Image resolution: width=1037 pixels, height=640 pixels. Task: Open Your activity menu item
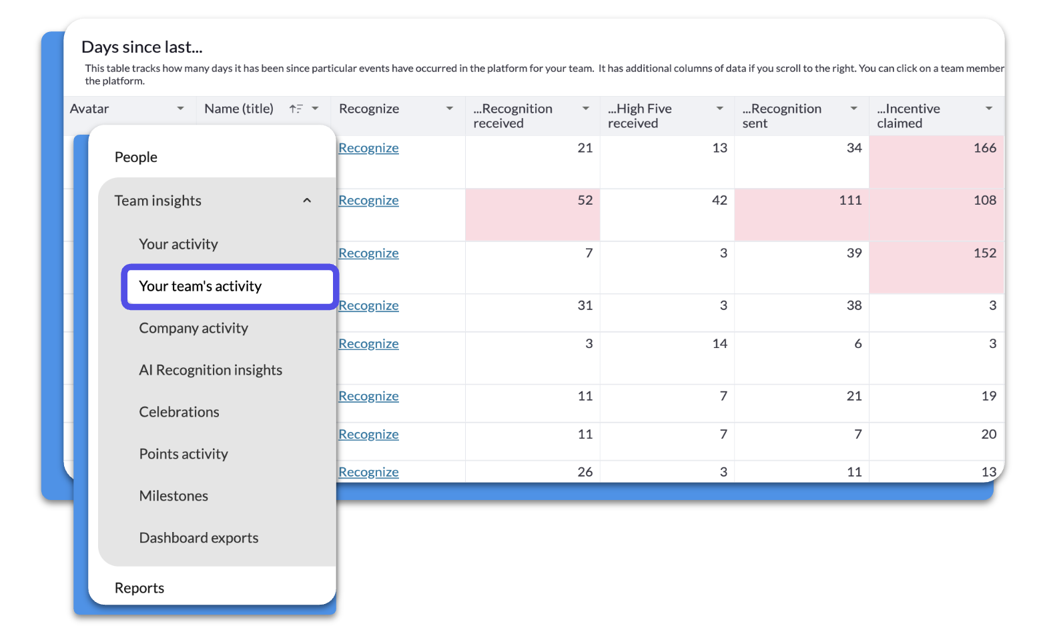coord(178,245)
